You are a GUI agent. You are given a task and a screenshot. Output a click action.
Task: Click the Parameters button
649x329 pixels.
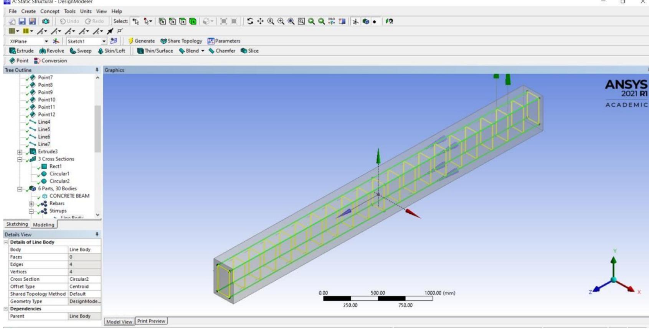click(x=224, y=41)
